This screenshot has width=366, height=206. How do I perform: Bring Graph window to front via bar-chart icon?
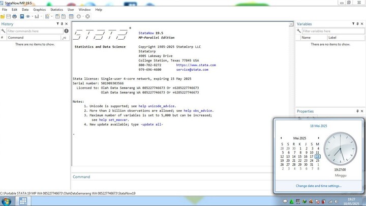pos(37,16)
